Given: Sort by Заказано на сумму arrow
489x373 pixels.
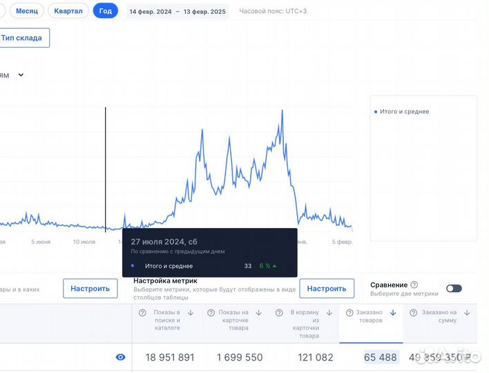Looking at the screenshot, I should pyautogui.click(x=468, y=313).
